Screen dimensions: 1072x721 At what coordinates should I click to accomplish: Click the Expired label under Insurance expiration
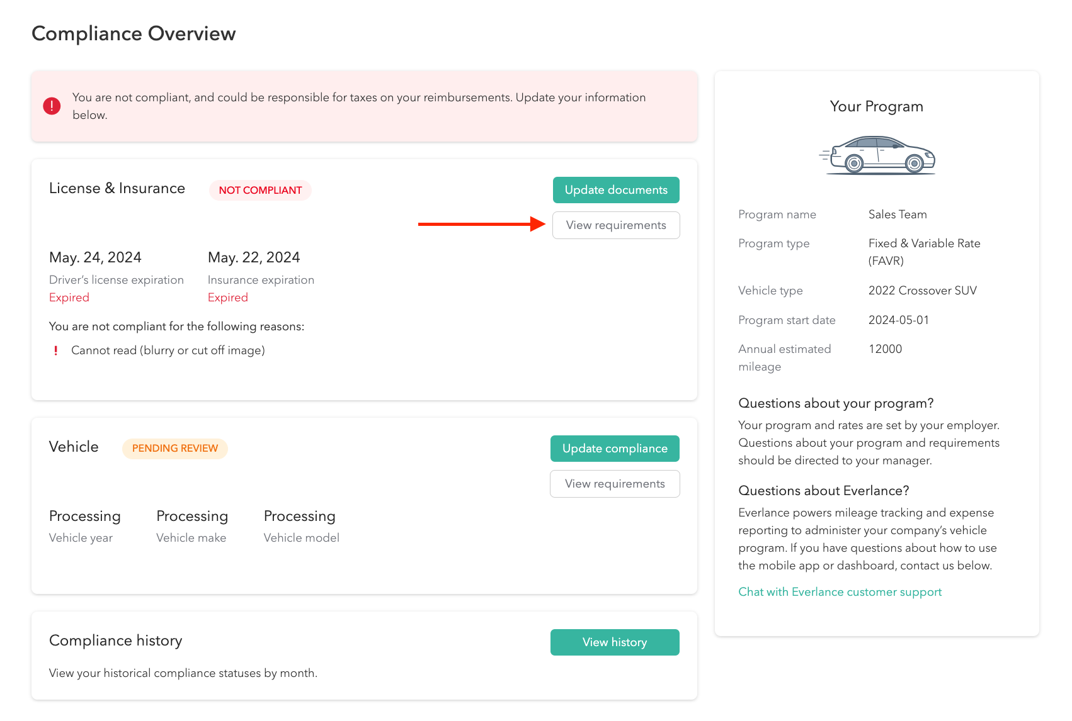(228, 298)
